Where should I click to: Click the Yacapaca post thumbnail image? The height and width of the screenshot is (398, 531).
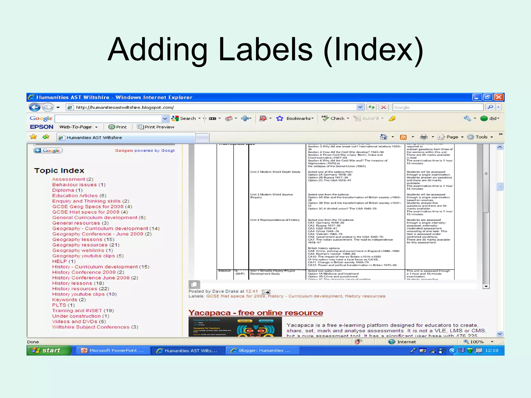pos(235,327)
